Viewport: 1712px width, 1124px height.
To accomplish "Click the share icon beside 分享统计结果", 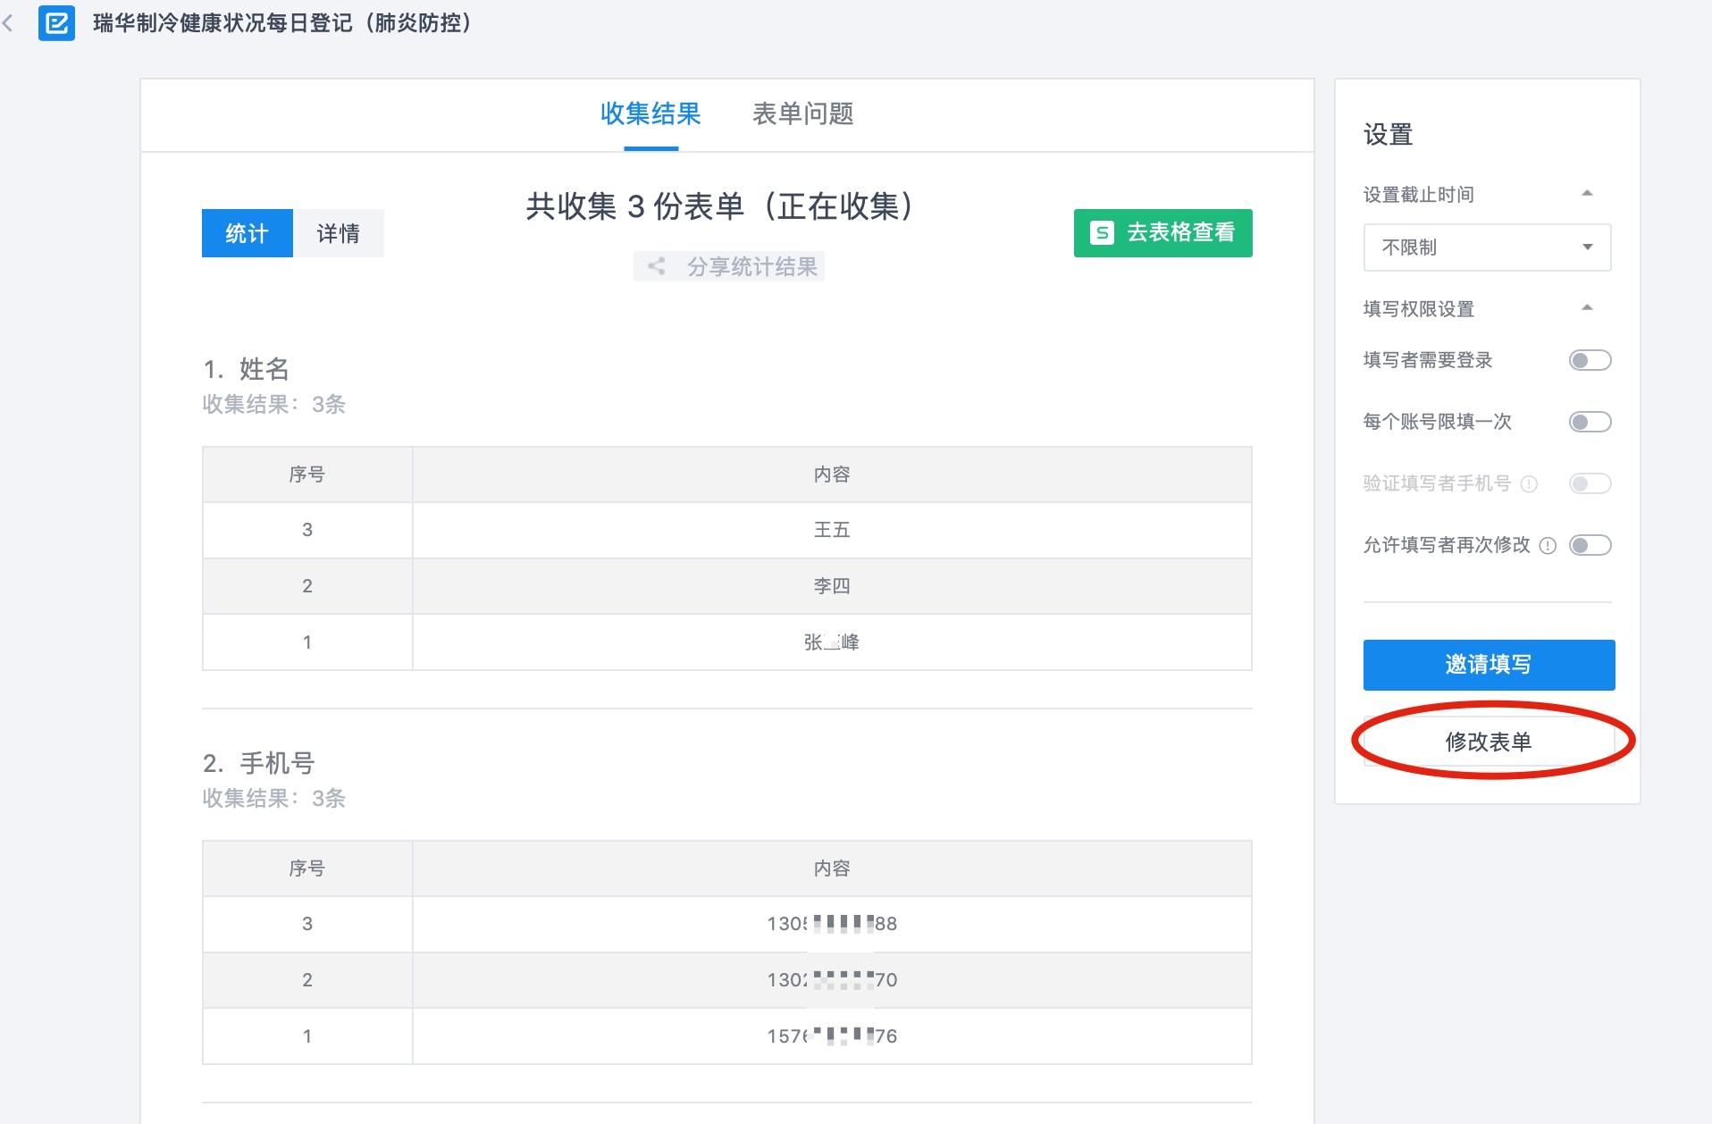I will [656, 266].
